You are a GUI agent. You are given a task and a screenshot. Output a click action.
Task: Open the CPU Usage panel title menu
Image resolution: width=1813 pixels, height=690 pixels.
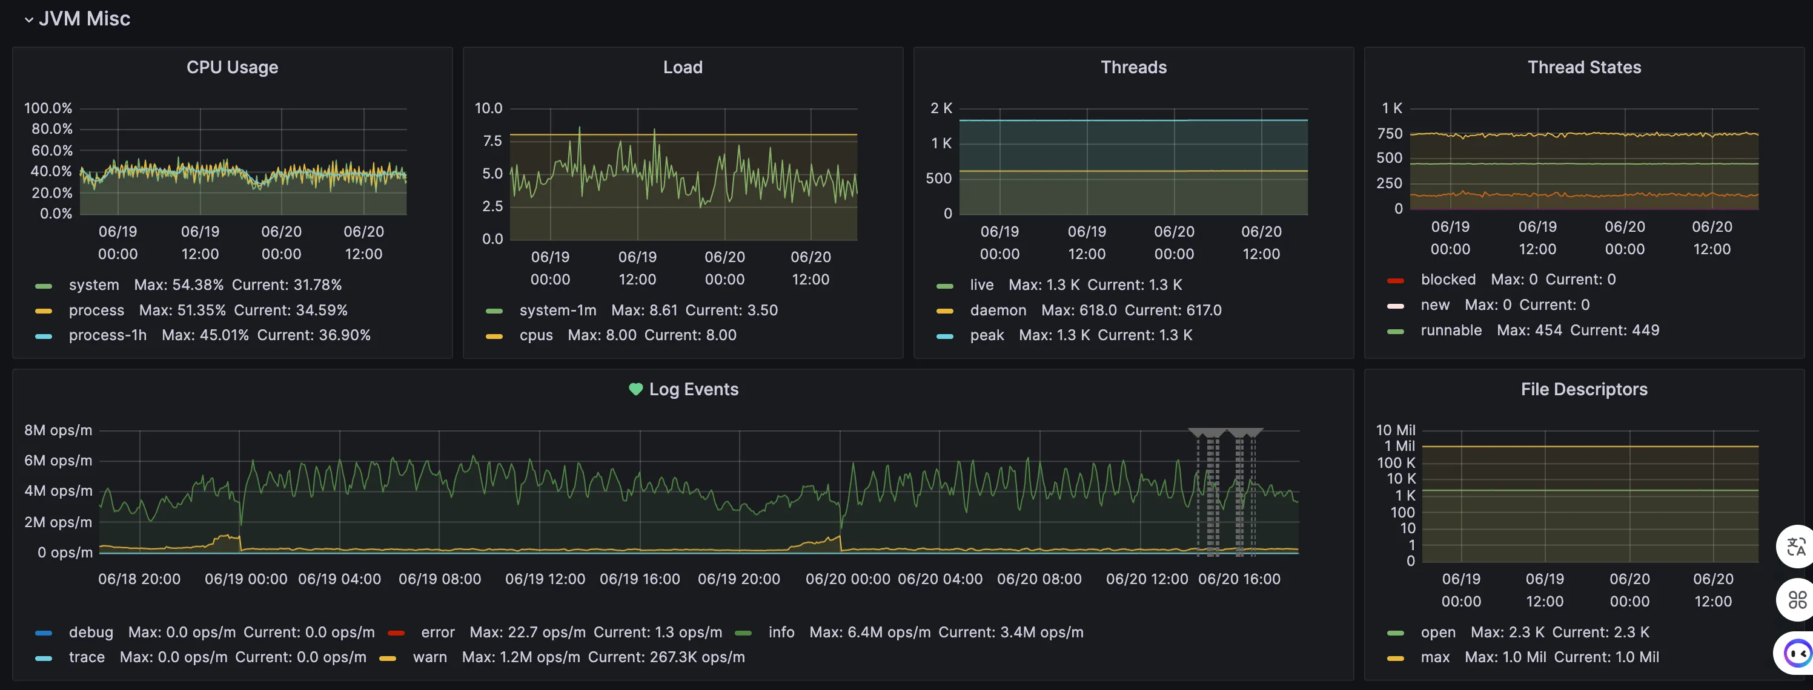click(232, 68)
